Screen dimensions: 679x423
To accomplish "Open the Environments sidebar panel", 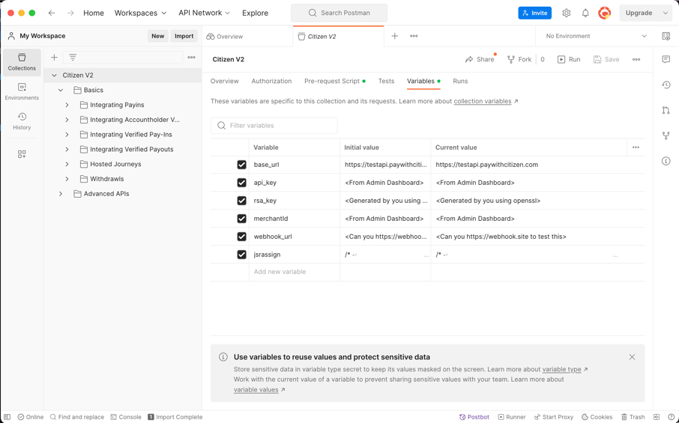I will pyautogui.click(x=22, y=91).
